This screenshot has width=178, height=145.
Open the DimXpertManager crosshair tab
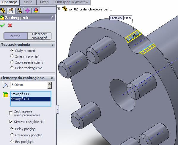click(28, 10)
